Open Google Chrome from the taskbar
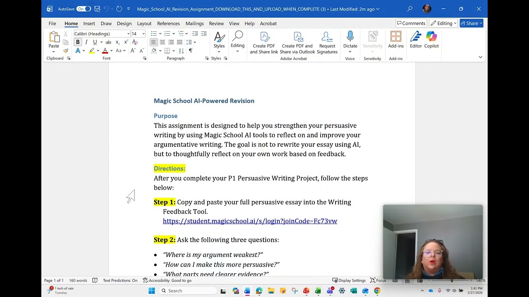529x297 pixels. (x=377, y=291)
